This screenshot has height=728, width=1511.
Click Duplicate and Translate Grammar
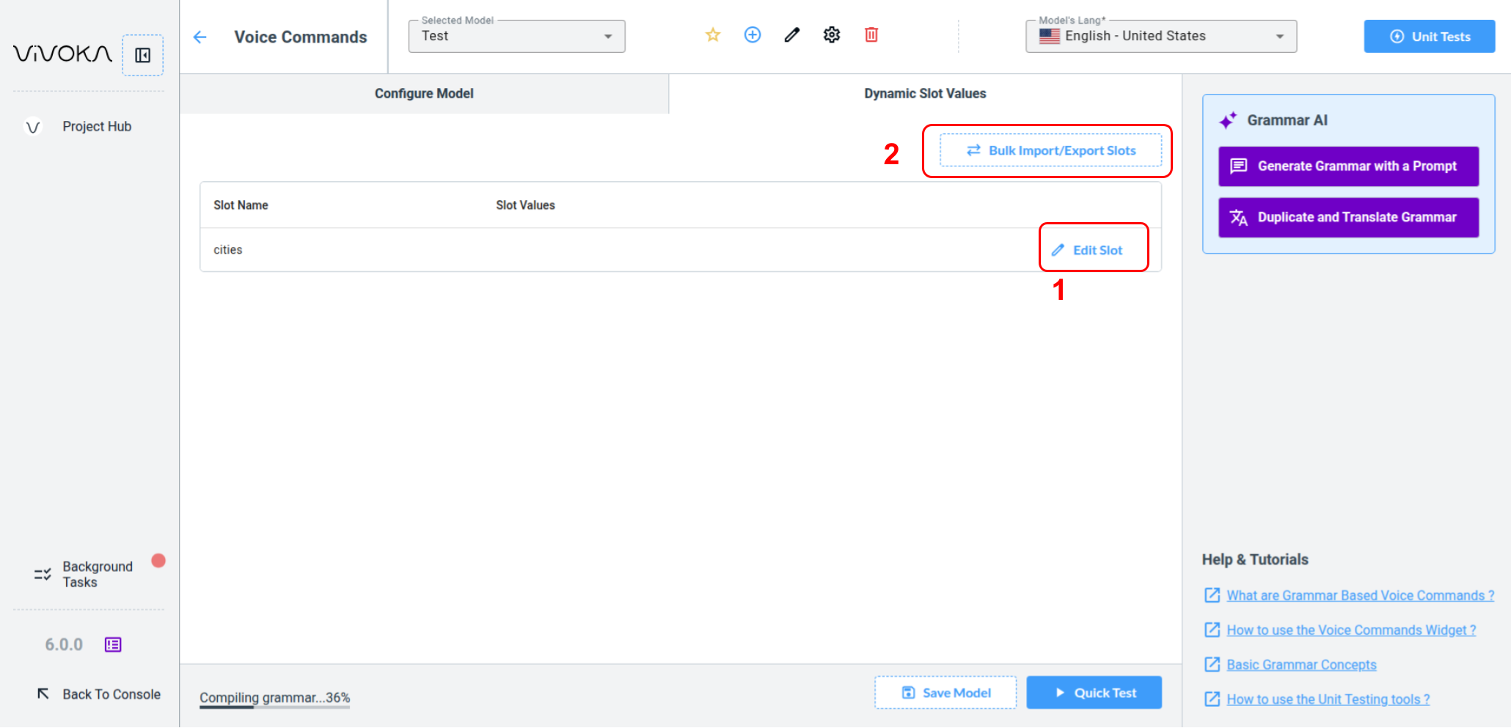pyautogui.click(x=1347, y=217)
